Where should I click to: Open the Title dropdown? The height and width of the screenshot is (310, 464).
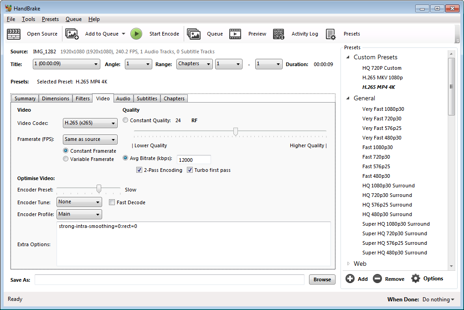(x=66, y=64)
